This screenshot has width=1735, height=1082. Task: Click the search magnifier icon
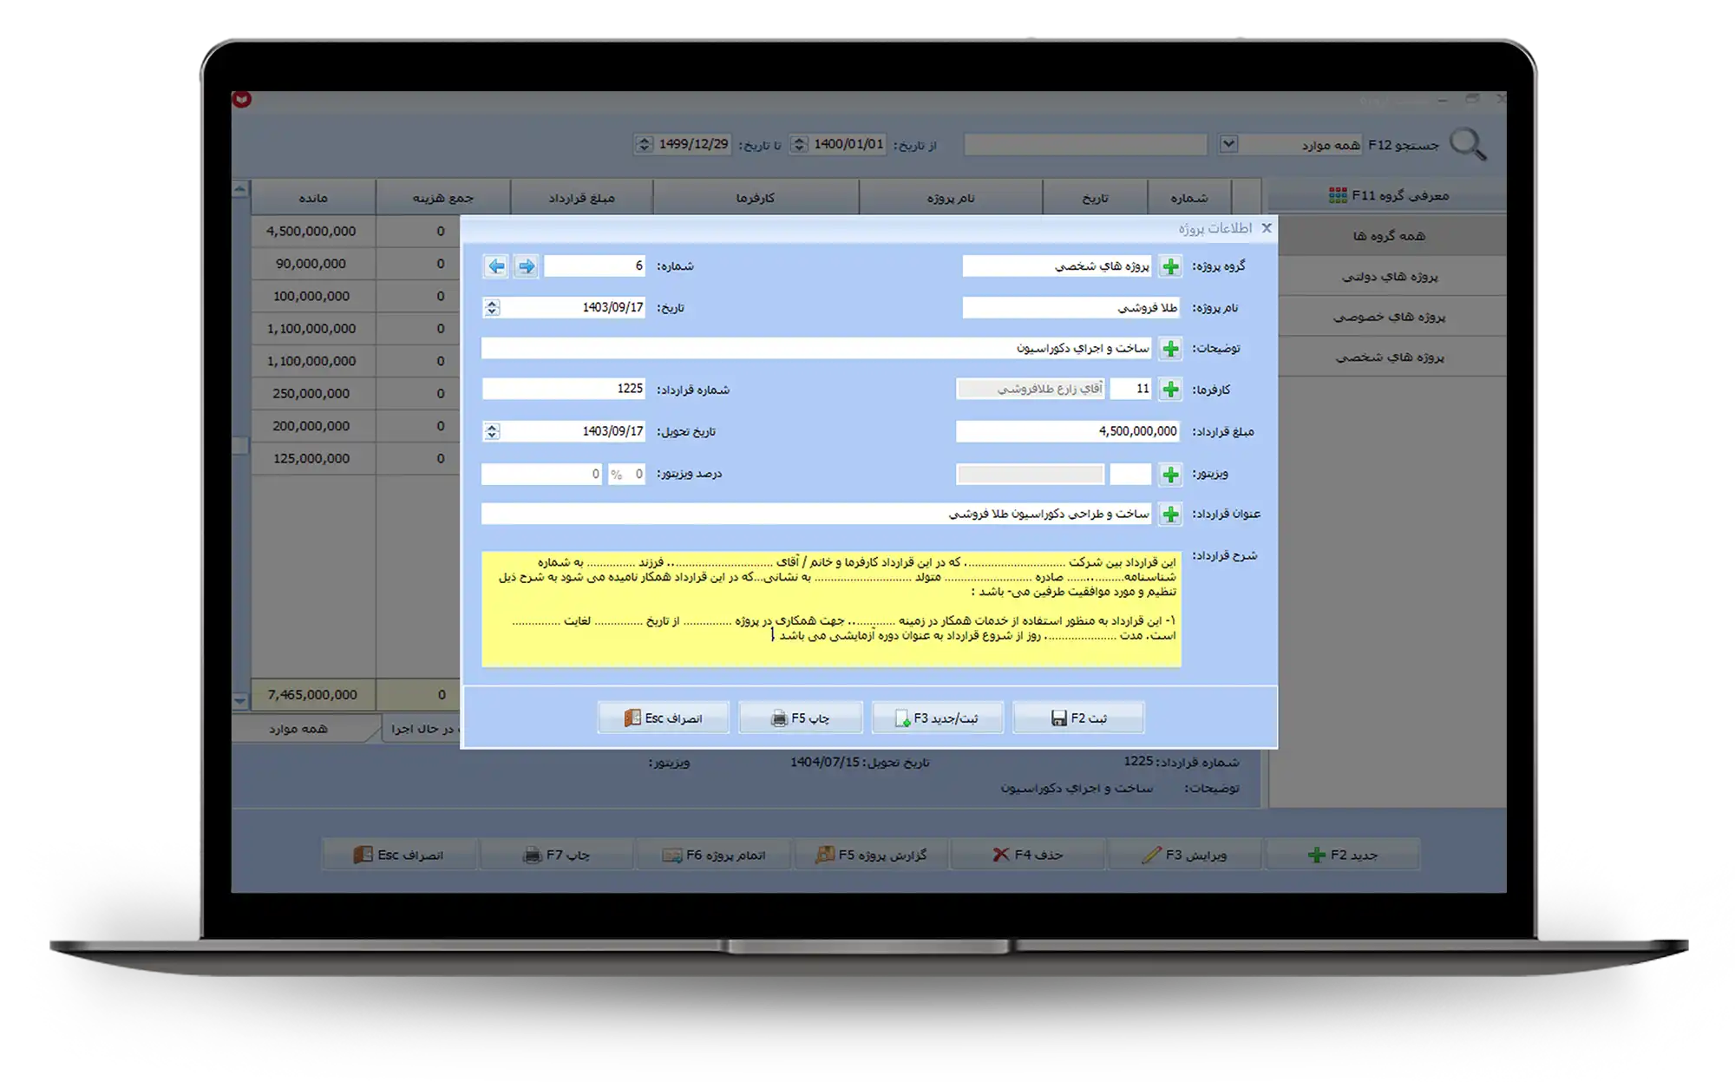[1468, 144]
